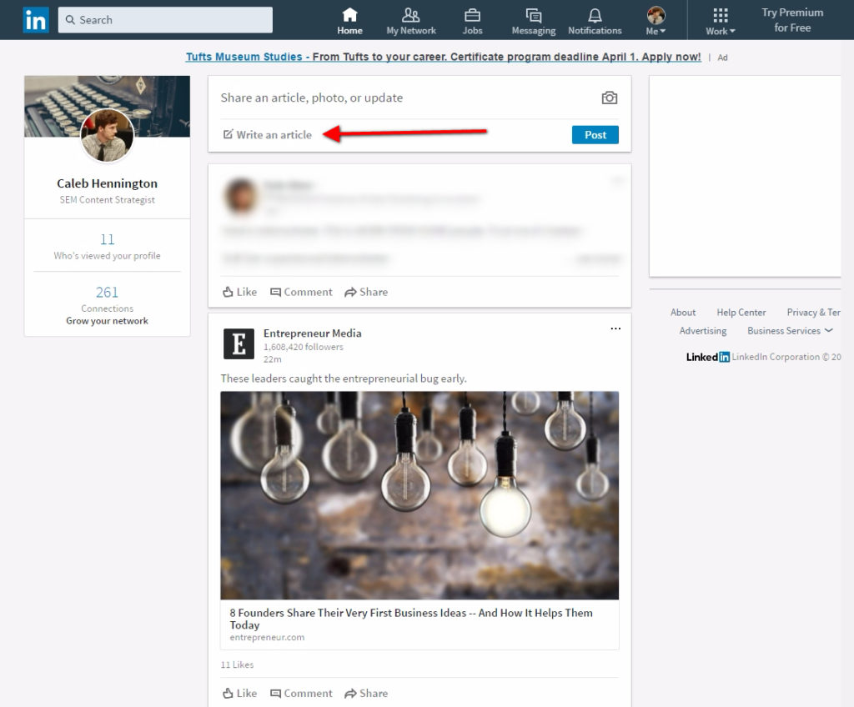Share the Entrepreneur Media post
The image size is (854, 707).
click(365, 693)
